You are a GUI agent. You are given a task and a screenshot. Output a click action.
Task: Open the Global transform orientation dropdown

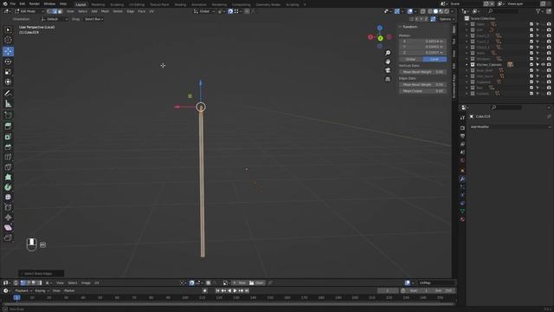204,11
